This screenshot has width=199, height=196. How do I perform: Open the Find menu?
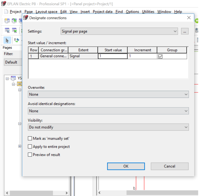click(119, 12)
